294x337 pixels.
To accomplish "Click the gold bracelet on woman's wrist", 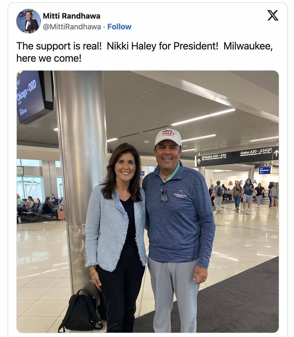I will (x=92, y=273).
